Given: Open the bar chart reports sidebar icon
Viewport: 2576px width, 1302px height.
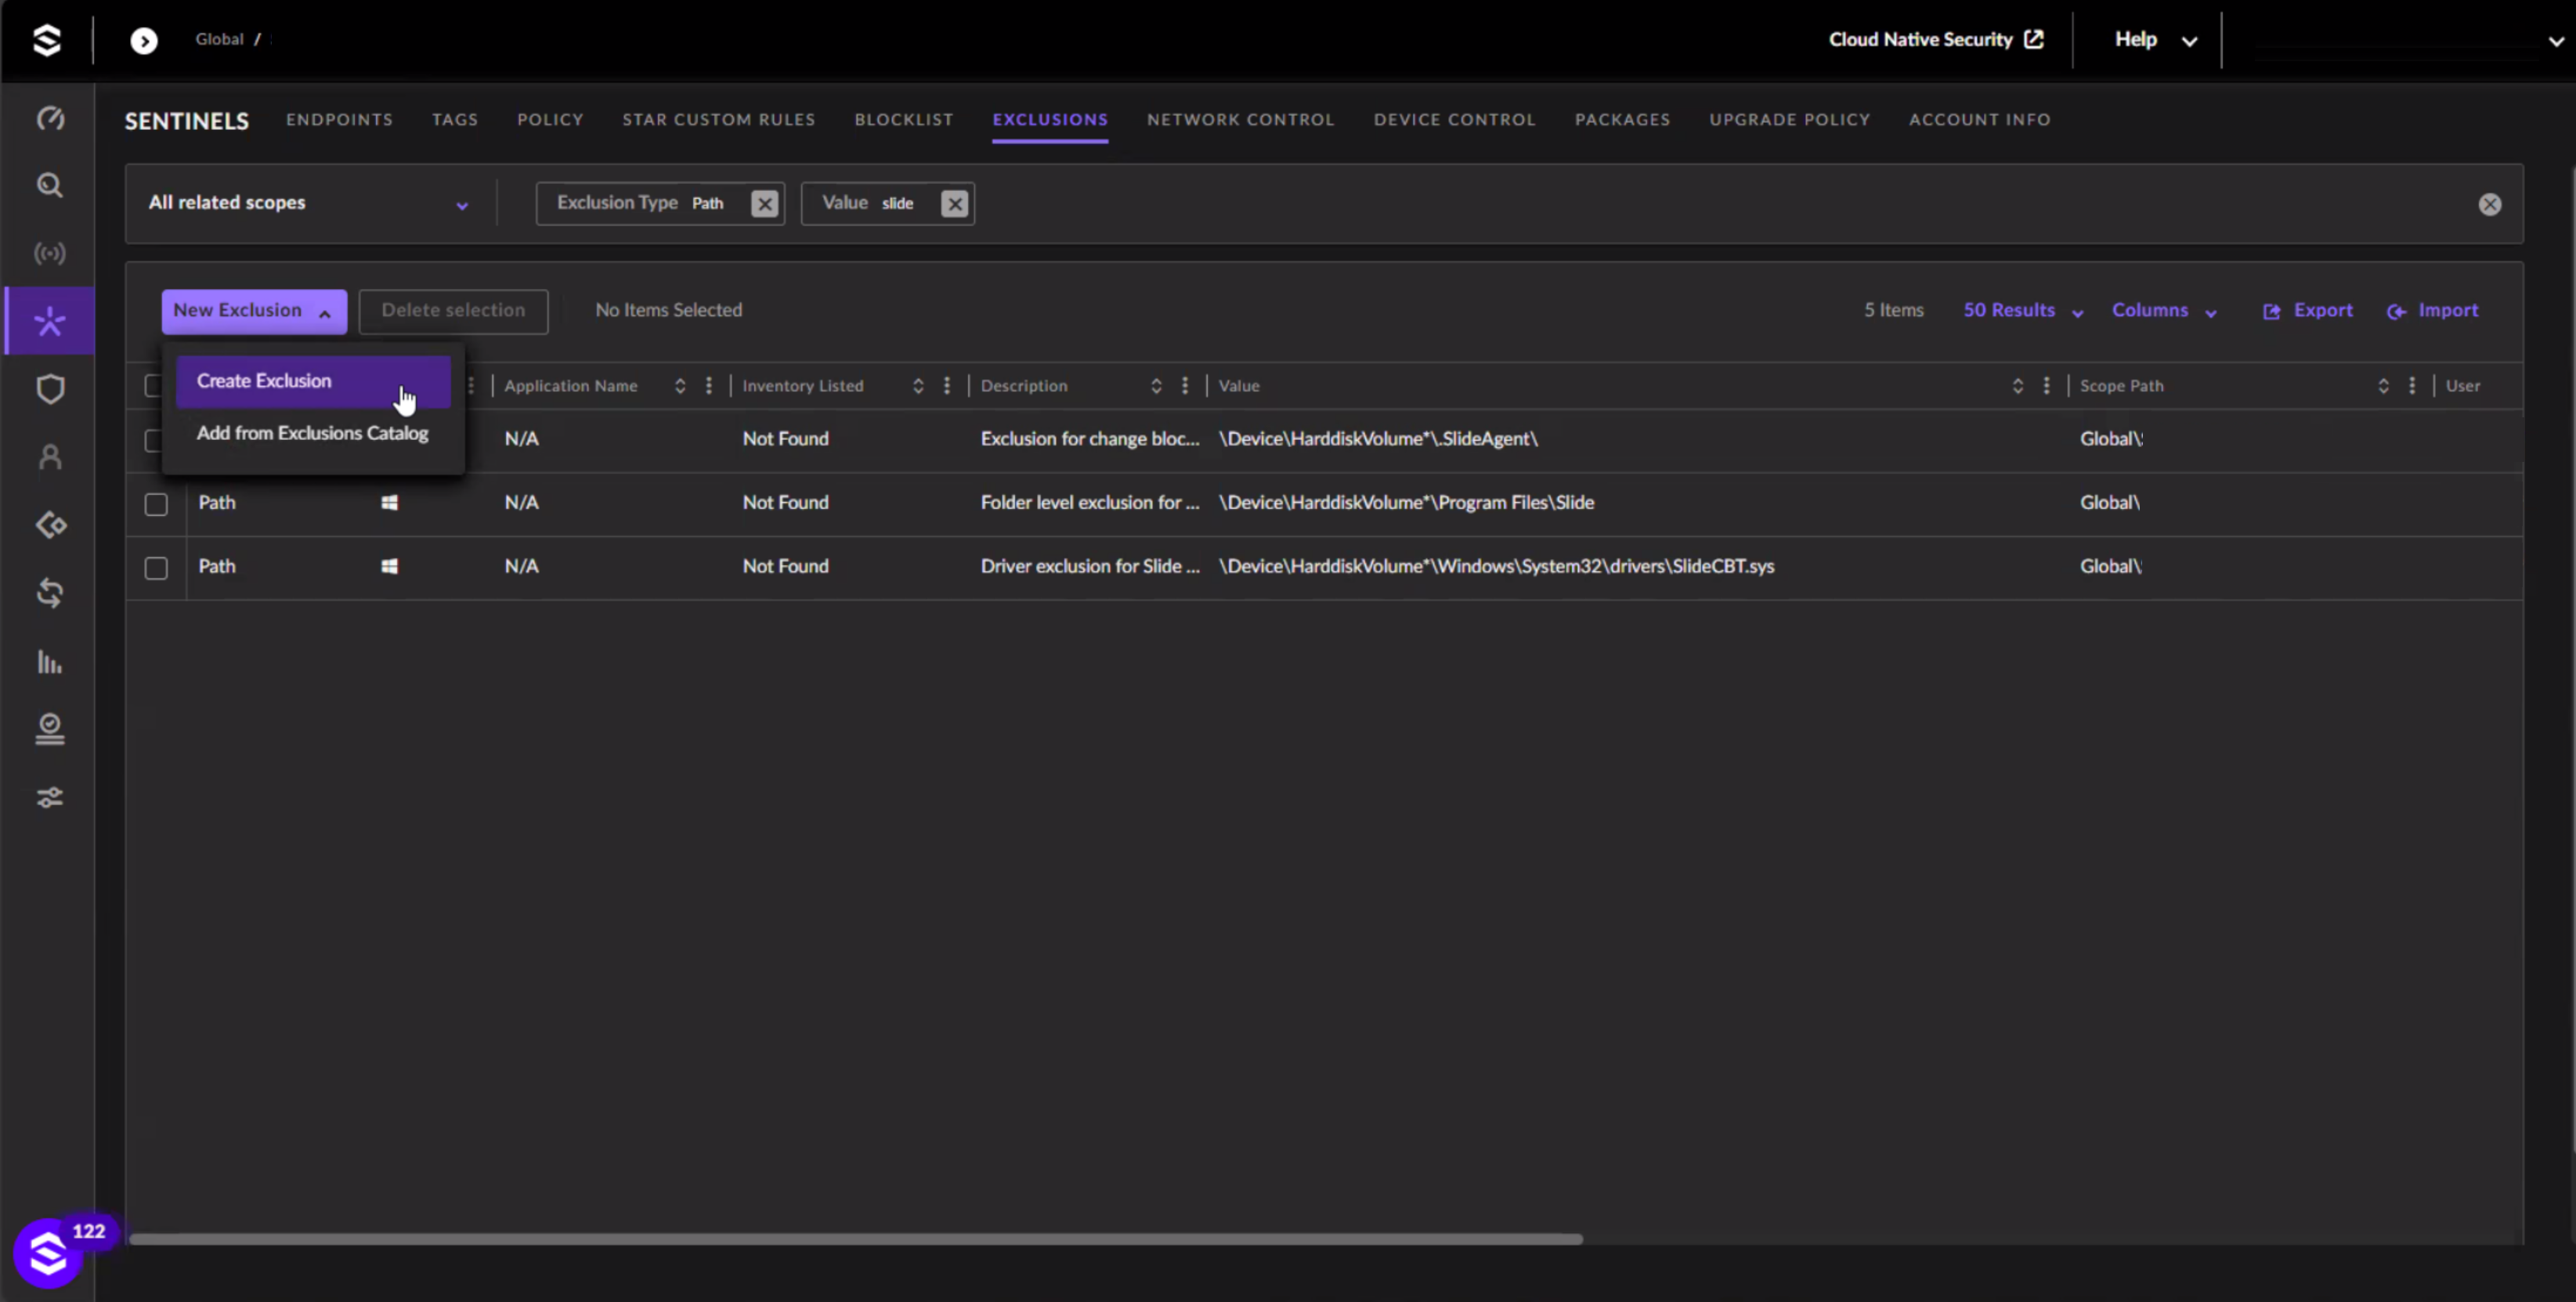Looking at the screenshot, I should point(50,661).
